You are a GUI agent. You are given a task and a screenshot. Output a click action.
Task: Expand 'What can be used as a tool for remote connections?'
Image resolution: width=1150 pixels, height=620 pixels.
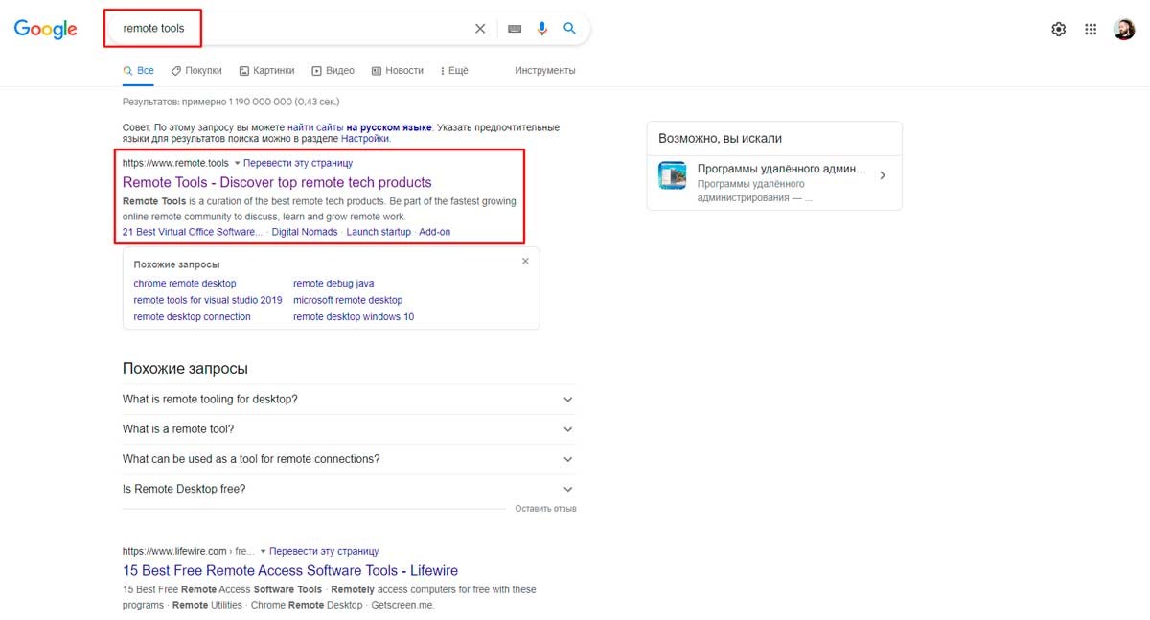349,459
